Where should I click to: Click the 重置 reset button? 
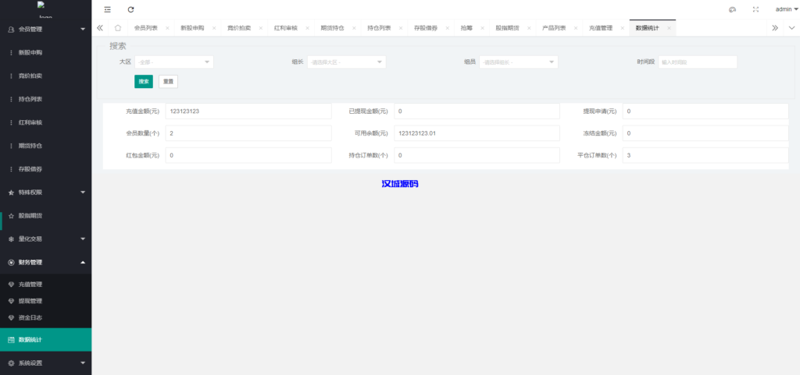tap(168, 81)
